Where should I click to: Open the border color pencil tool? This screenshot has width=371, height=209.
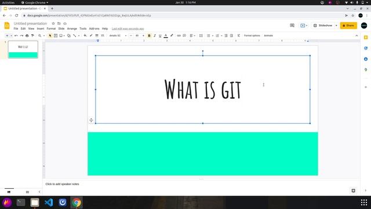91,35
